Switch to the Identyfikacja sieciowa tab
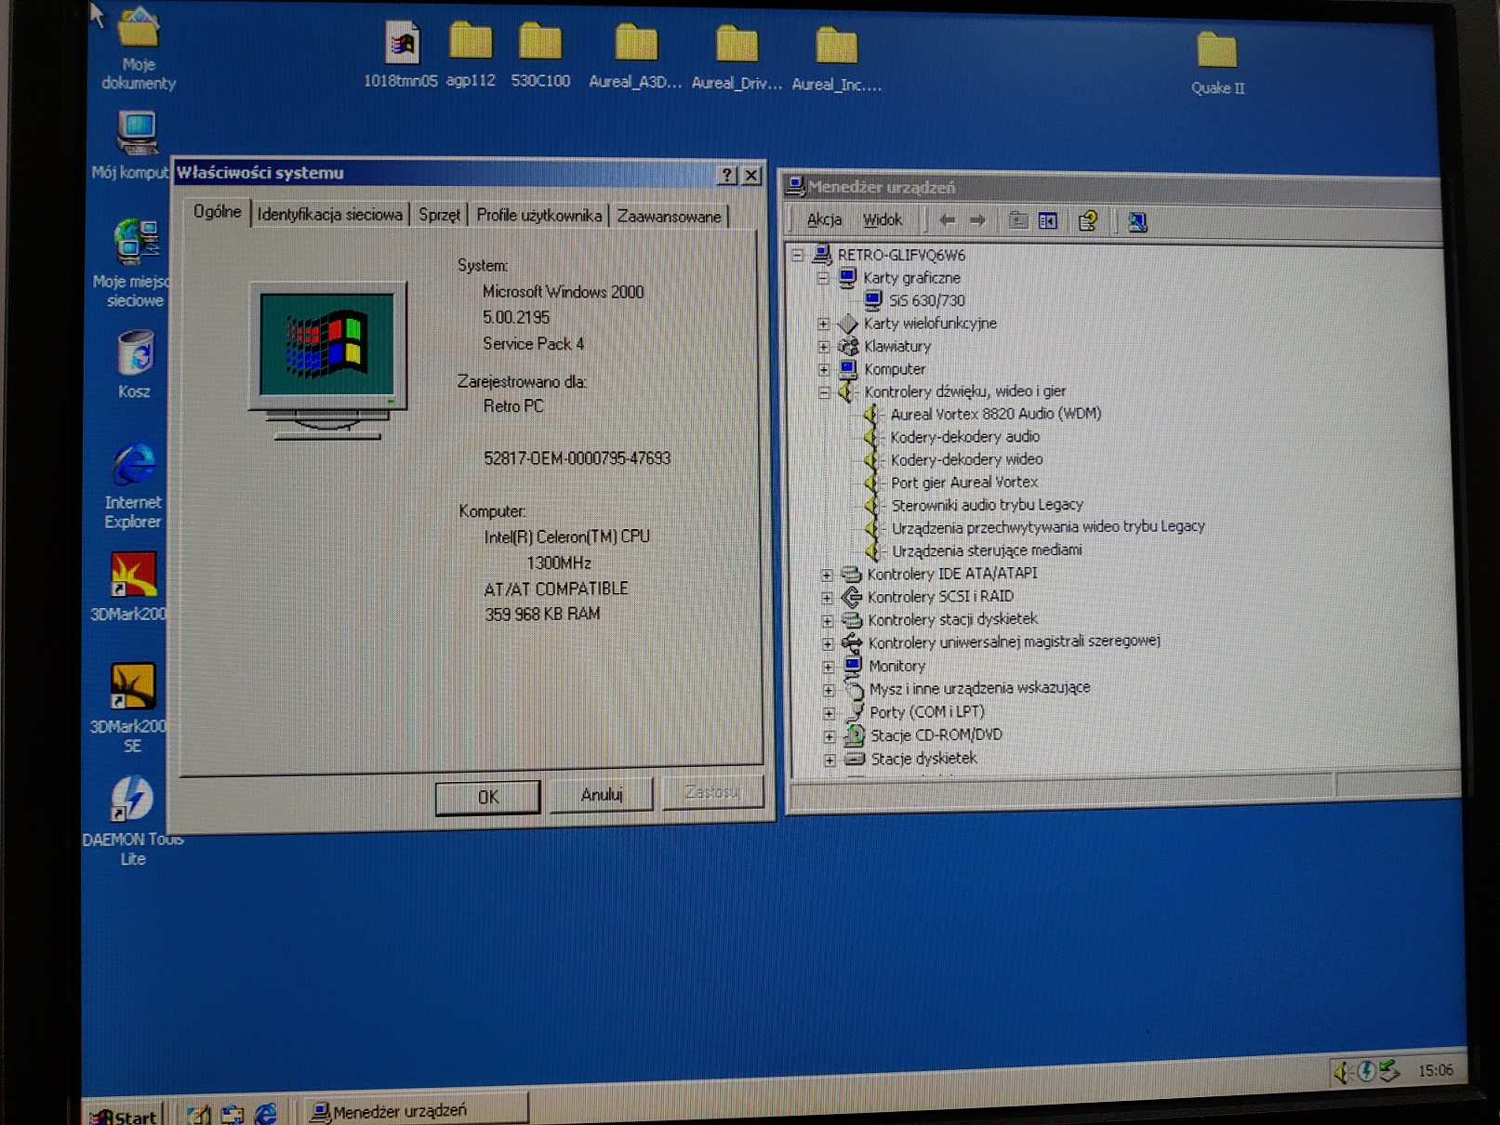 tap(329, 215)
